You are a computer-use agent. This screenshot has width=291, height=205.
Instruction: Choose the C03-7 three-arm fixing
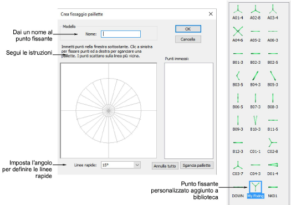point(238,168)
